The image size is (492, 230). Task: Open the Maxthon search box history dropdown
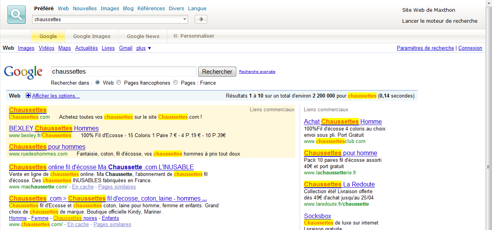[x=184, y=19]
